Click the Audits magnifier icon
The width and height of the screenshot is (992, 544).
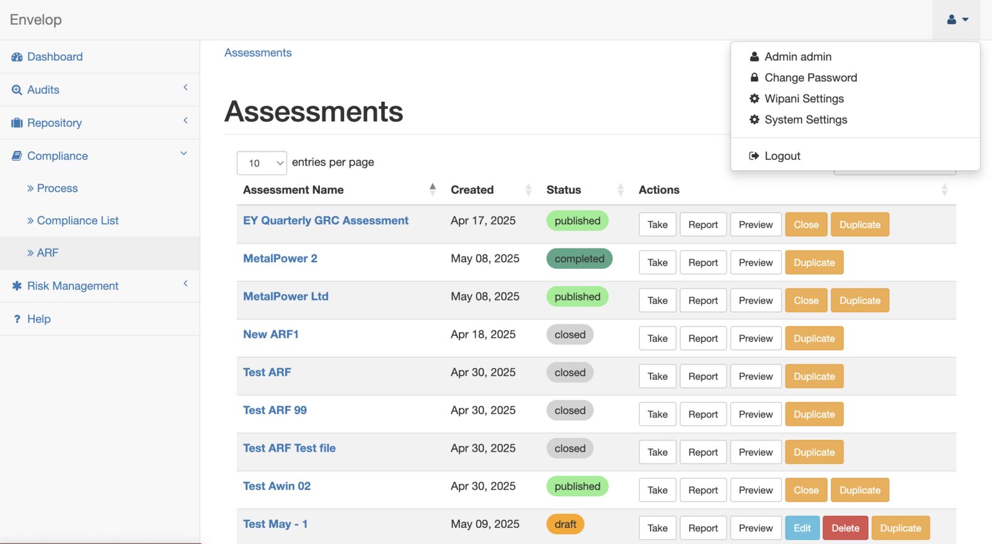(x=17, y=90)
